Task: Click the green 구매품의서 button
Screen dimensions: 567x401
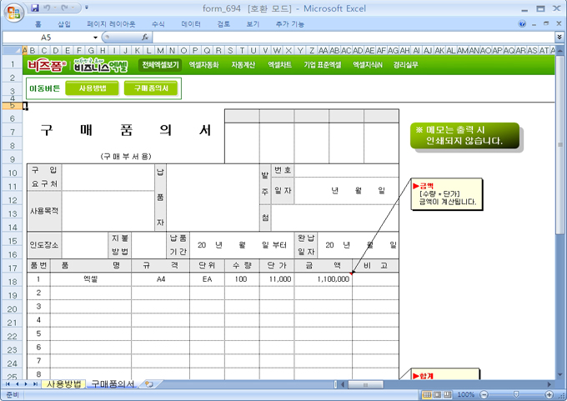Action: (x=150, y=88)
